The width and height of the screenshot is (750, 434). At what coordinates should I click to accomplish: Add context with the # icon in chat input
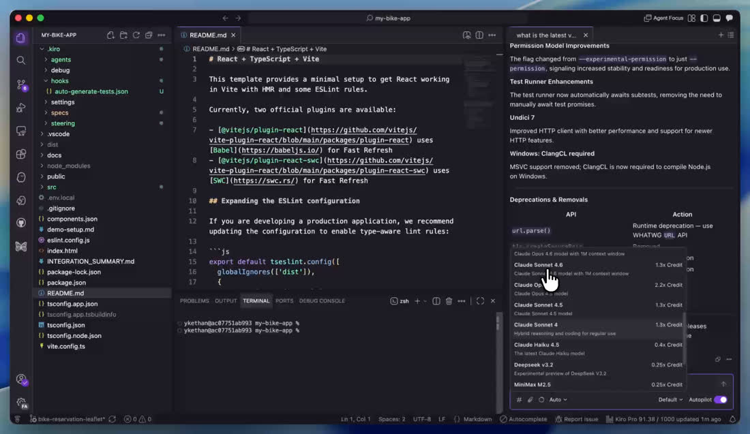[x=519, y=399]
